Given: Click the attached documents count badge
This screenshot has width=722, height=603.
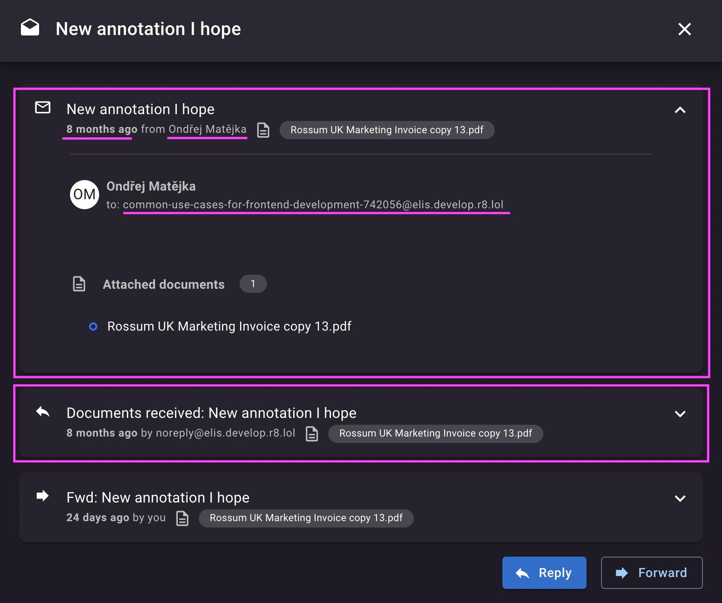Looking at the screenshot, I should tap(253, 284).
